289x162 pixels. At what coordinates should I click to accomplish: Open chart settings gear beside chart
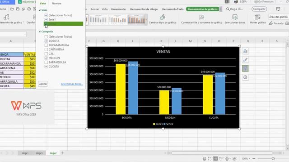(245, 77)
